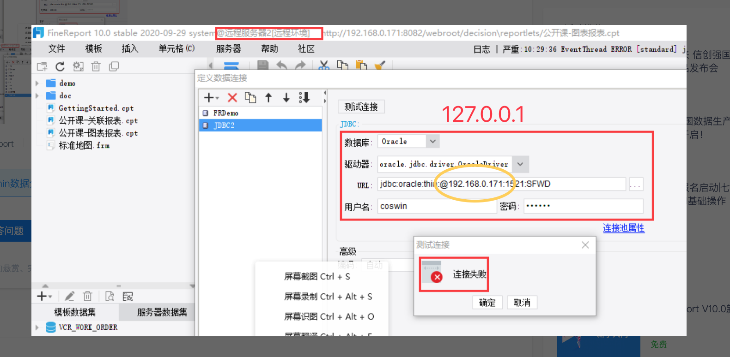Open the 日志 log entry
The width and height of the screenshot is (730, 357).
pyautogui.click(x=481, y=49)
